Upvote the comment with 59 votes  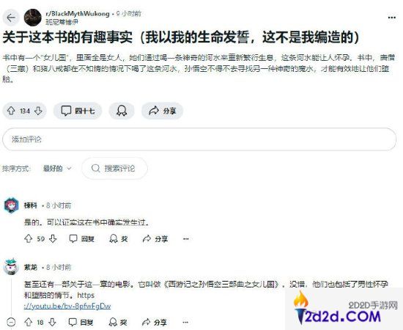pyautogui.click(x=29, y=239)
